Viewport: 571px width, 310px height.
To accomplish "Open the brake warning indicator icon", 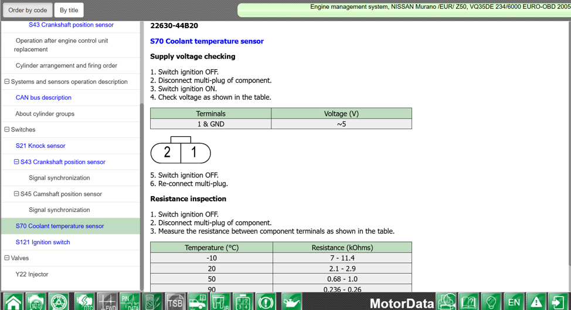I will pos(266,302).
